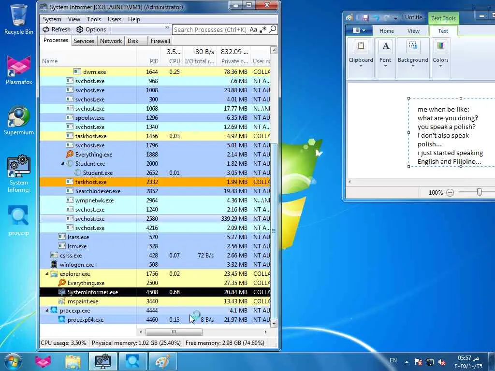Click the search magnifier icon

[273, 29]
